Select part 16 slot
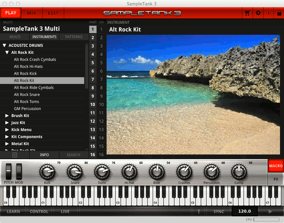Image resolution: width=284 pixels, height=223 pixels. [93, 155]
